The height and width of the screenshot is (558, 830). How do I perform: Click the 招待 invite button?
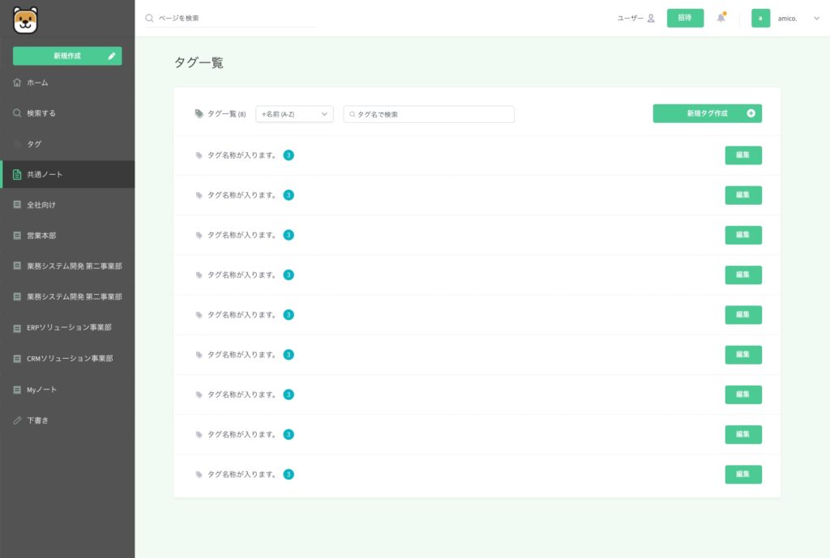[x=685, y=18]
